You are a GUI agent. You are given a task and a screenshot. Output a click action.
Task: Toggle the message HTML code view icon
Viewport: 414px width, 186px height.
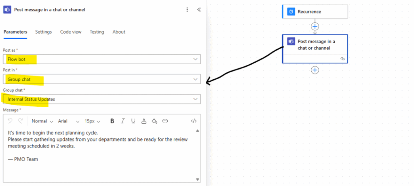point(194,121)
